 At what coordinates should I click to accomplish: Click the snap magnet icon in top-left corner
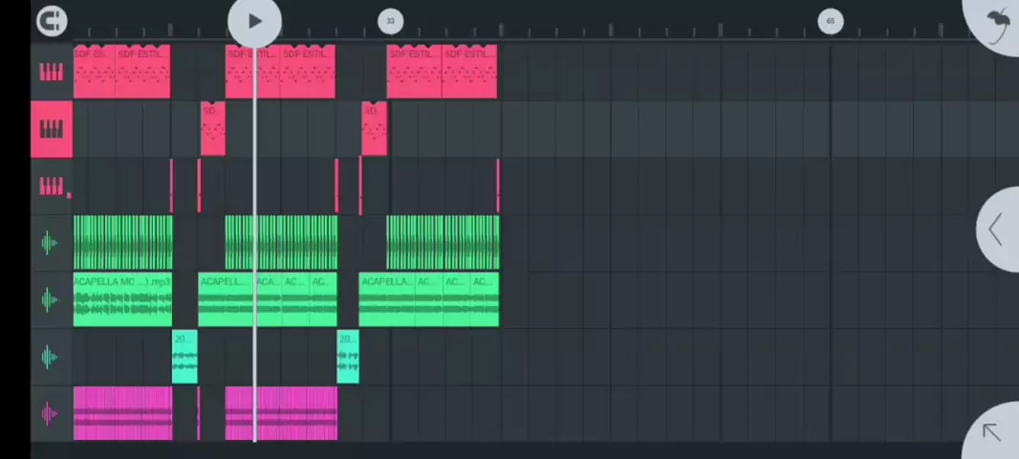pyautogui.click(x=51, y=21)
